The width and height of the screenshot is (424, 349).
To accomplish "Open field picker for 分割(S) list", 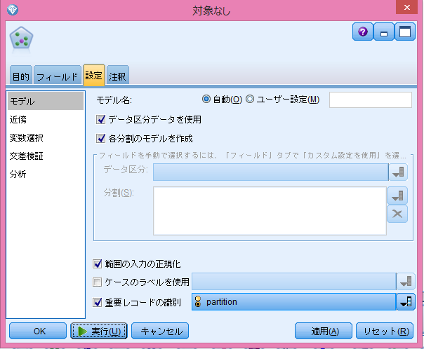I will point(397,196).
